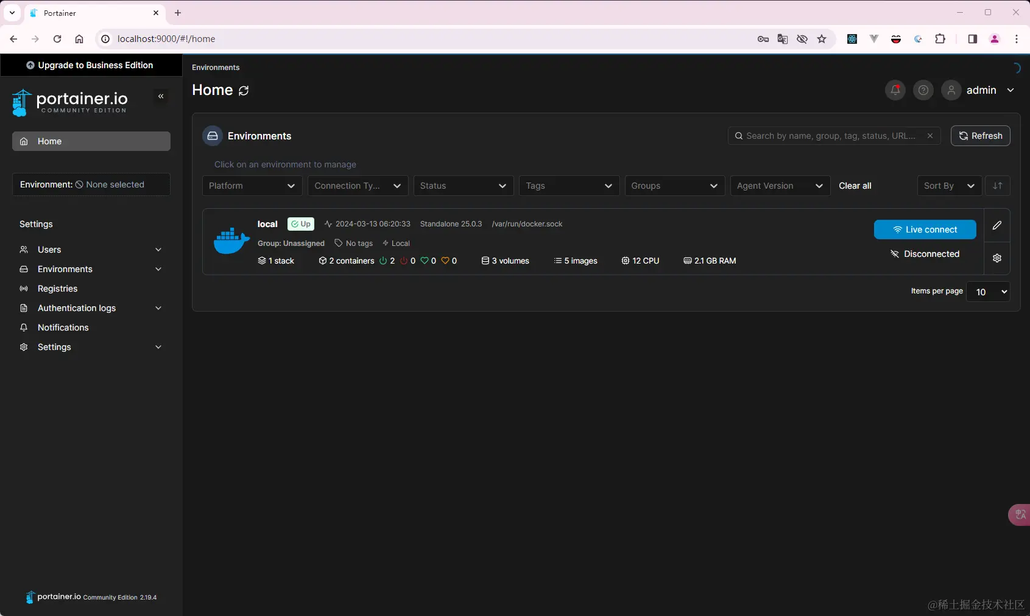Close the Portainer browser tab
This screenshot has width=1030, height=616.
point(156,13)
